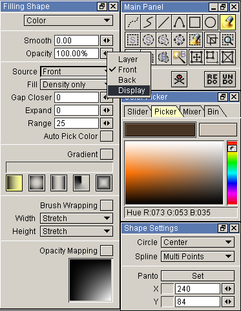
Task: Enable the Gradient checkbox
Action: (x=107, y=155)
